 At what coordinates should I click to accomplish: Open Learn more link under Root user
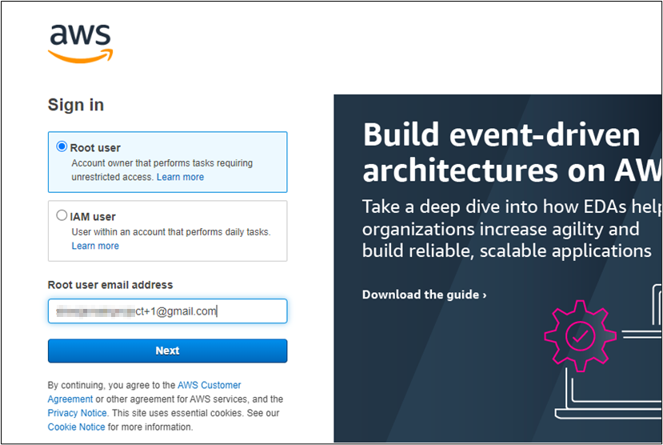(180, 177)
